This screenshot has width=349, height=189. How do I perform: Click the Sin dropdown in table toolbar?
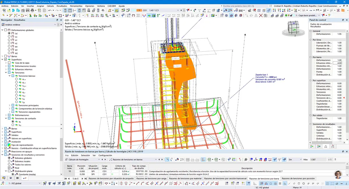(295, 159)
